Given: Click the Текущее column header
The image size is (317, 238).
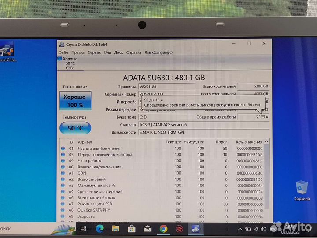Looking at the screenshot, I should (x=173, y=142).
